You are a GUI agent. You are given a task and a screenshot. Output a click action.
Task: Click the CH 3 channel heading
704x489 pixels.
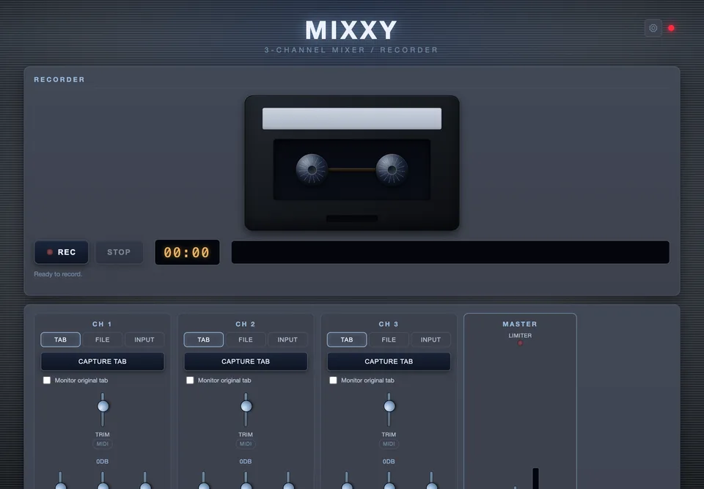coord(389,324)
